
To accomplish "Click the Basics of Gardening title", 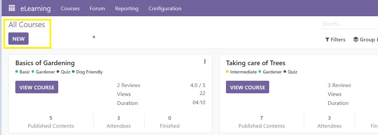I will [x=45, y=63].
